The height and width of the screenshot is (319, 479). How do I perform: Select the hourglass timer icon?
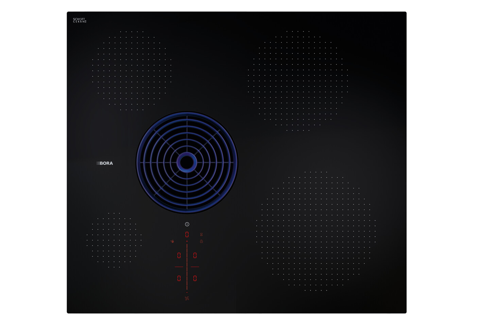coord(202,234)
